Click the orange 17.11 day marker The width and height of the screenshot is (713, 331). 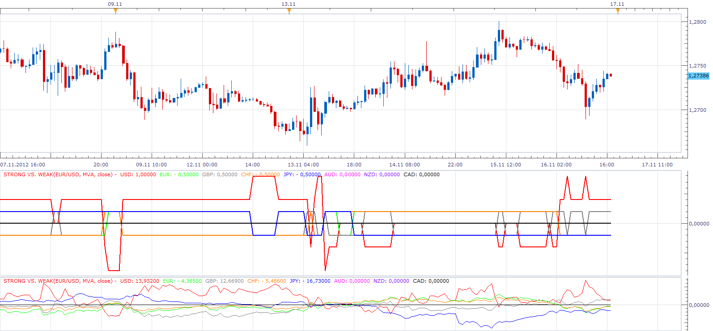618,11
